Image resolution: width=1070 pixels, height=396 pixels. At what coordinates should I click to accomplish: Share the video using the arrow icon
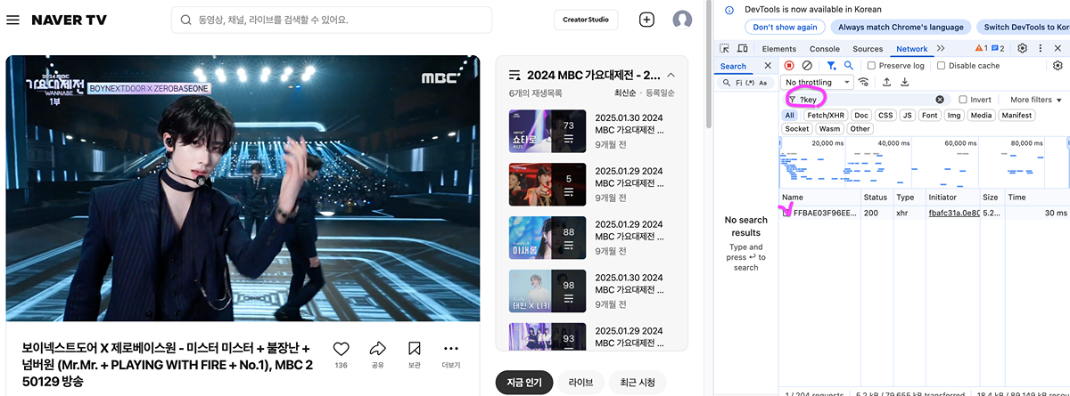(377, 349)
